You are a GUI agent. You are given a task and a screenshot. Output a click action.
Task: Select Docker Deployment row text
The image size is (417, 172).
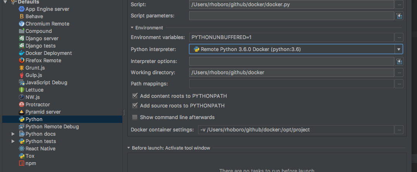(49, 53)
